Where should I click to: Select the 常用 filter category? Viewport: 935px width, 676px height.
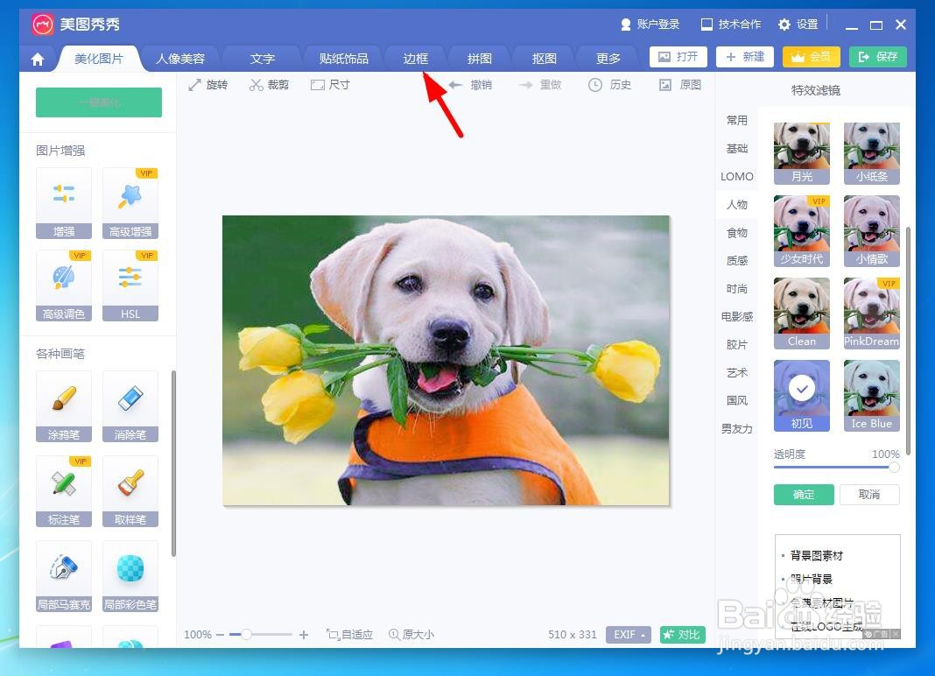click(x=737, y=121)
